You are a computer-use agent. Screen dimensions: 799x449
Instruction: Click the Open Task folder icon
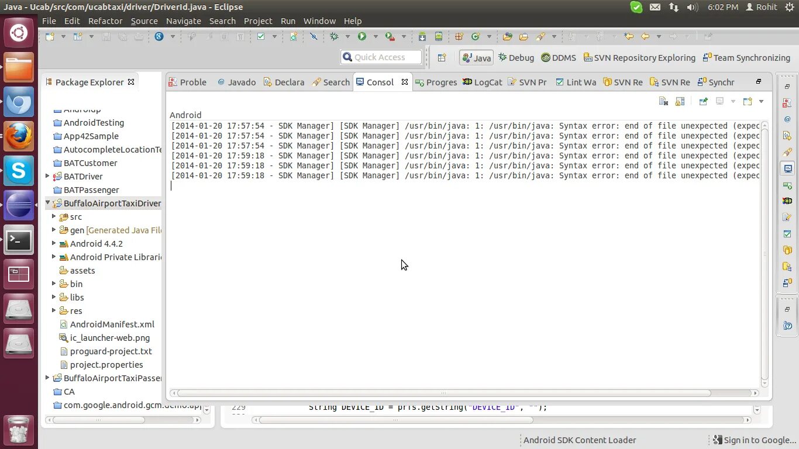524,36
